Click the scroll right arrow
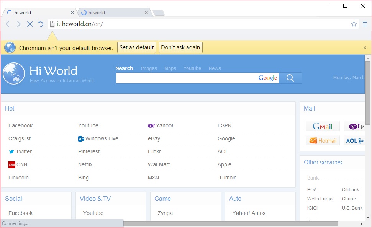The width and height of the screenshot is (372, 228). (x=361, y=224)
